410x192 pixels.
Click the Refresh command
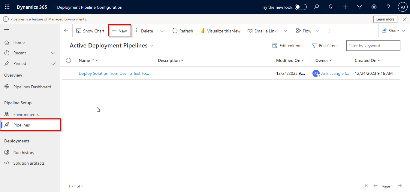pos(183,31)
